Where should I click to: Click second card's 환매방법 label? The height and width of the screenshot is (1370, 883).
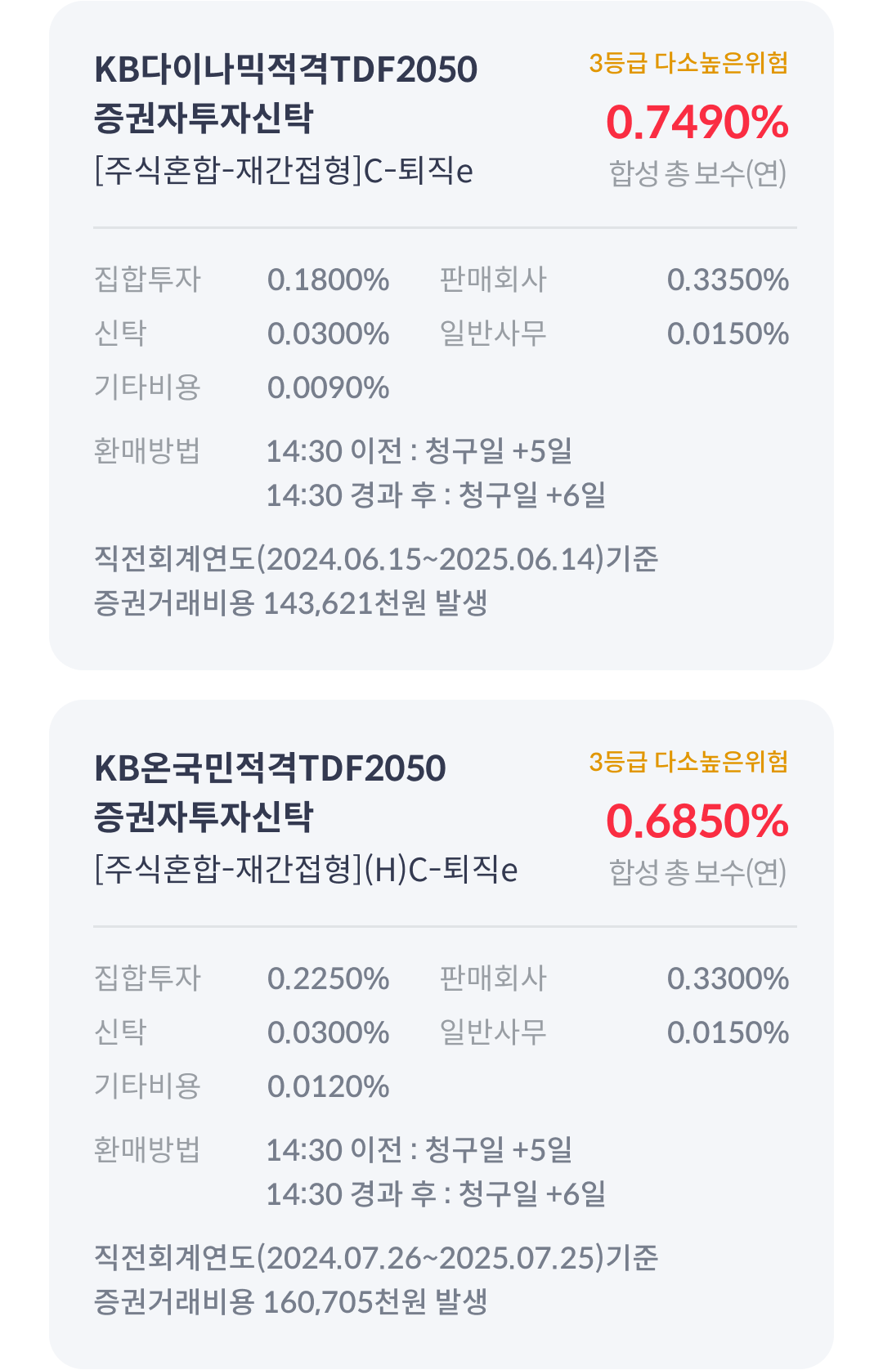(x=147, y=1149)
